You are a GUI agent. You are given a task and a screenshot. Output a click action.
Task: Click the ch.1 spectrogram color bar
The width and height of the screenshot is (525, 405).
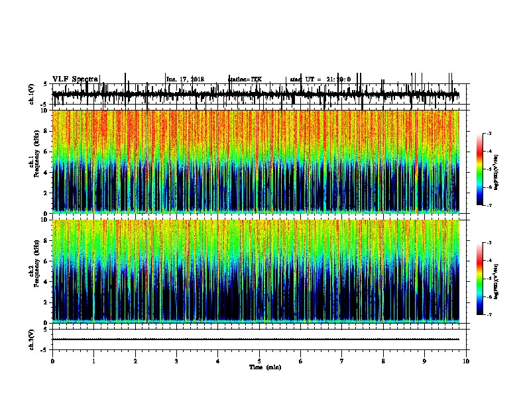pyautogui.click(x=479, y=169)
